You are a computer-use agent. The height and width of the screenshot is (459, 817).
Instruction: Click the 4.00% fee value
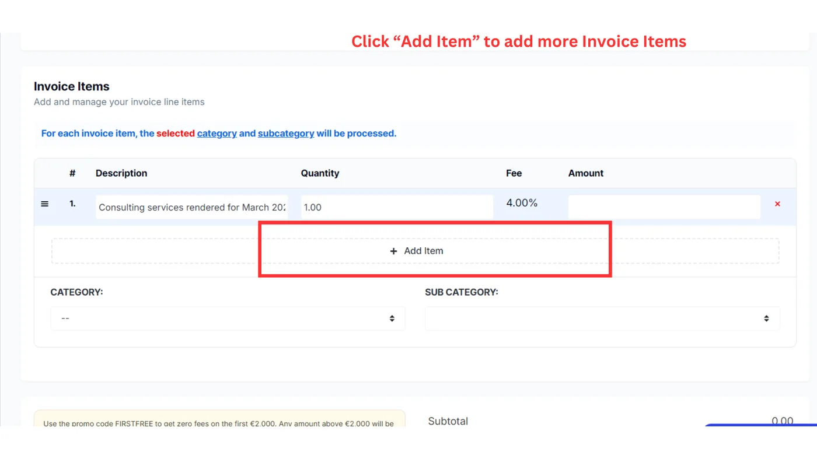point(522,203)
